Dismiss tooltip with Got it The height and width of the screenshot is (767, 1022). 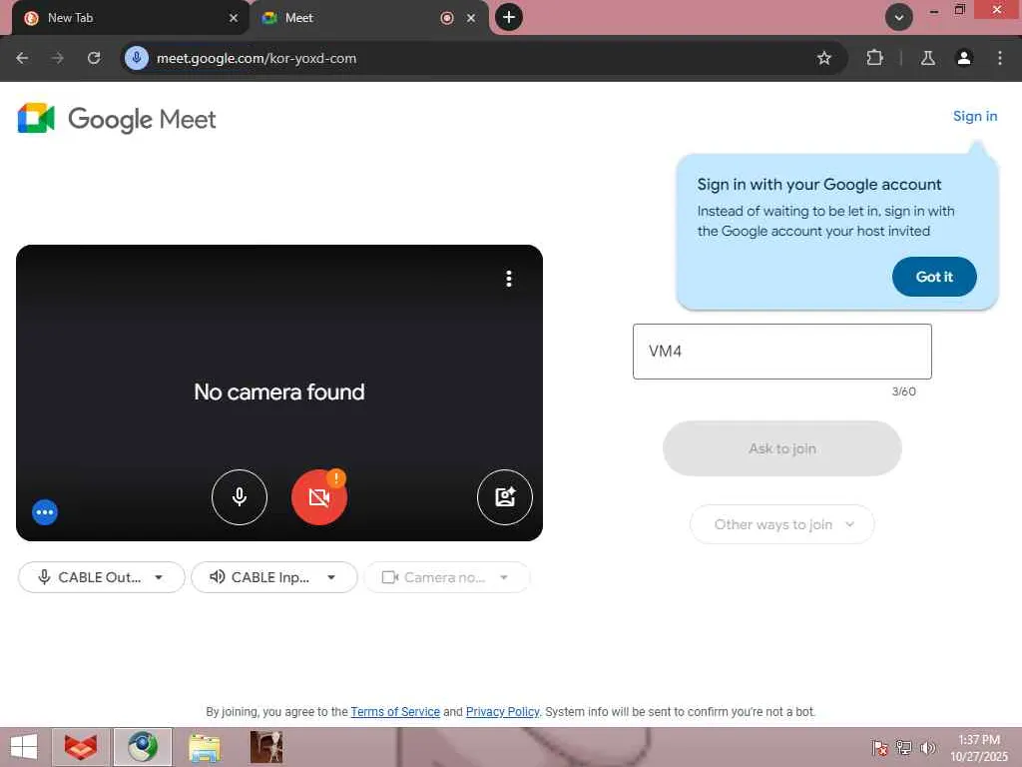point(934,277)
